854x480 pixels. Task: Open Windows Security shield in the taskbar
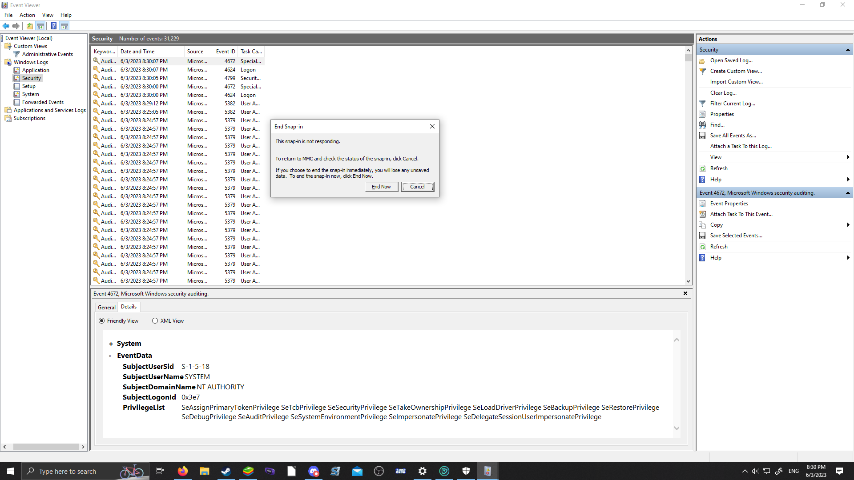click(x=466, y=471)
